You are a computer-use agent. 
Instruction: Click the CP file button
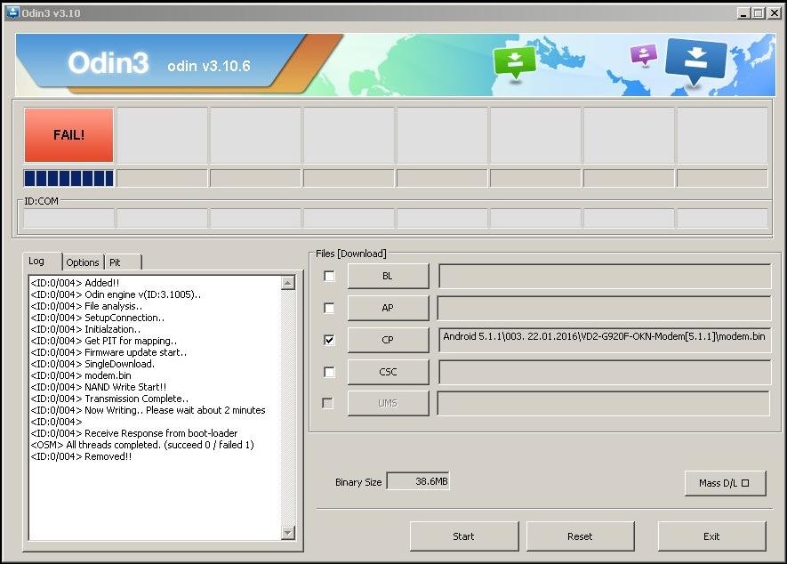[388, 340]
